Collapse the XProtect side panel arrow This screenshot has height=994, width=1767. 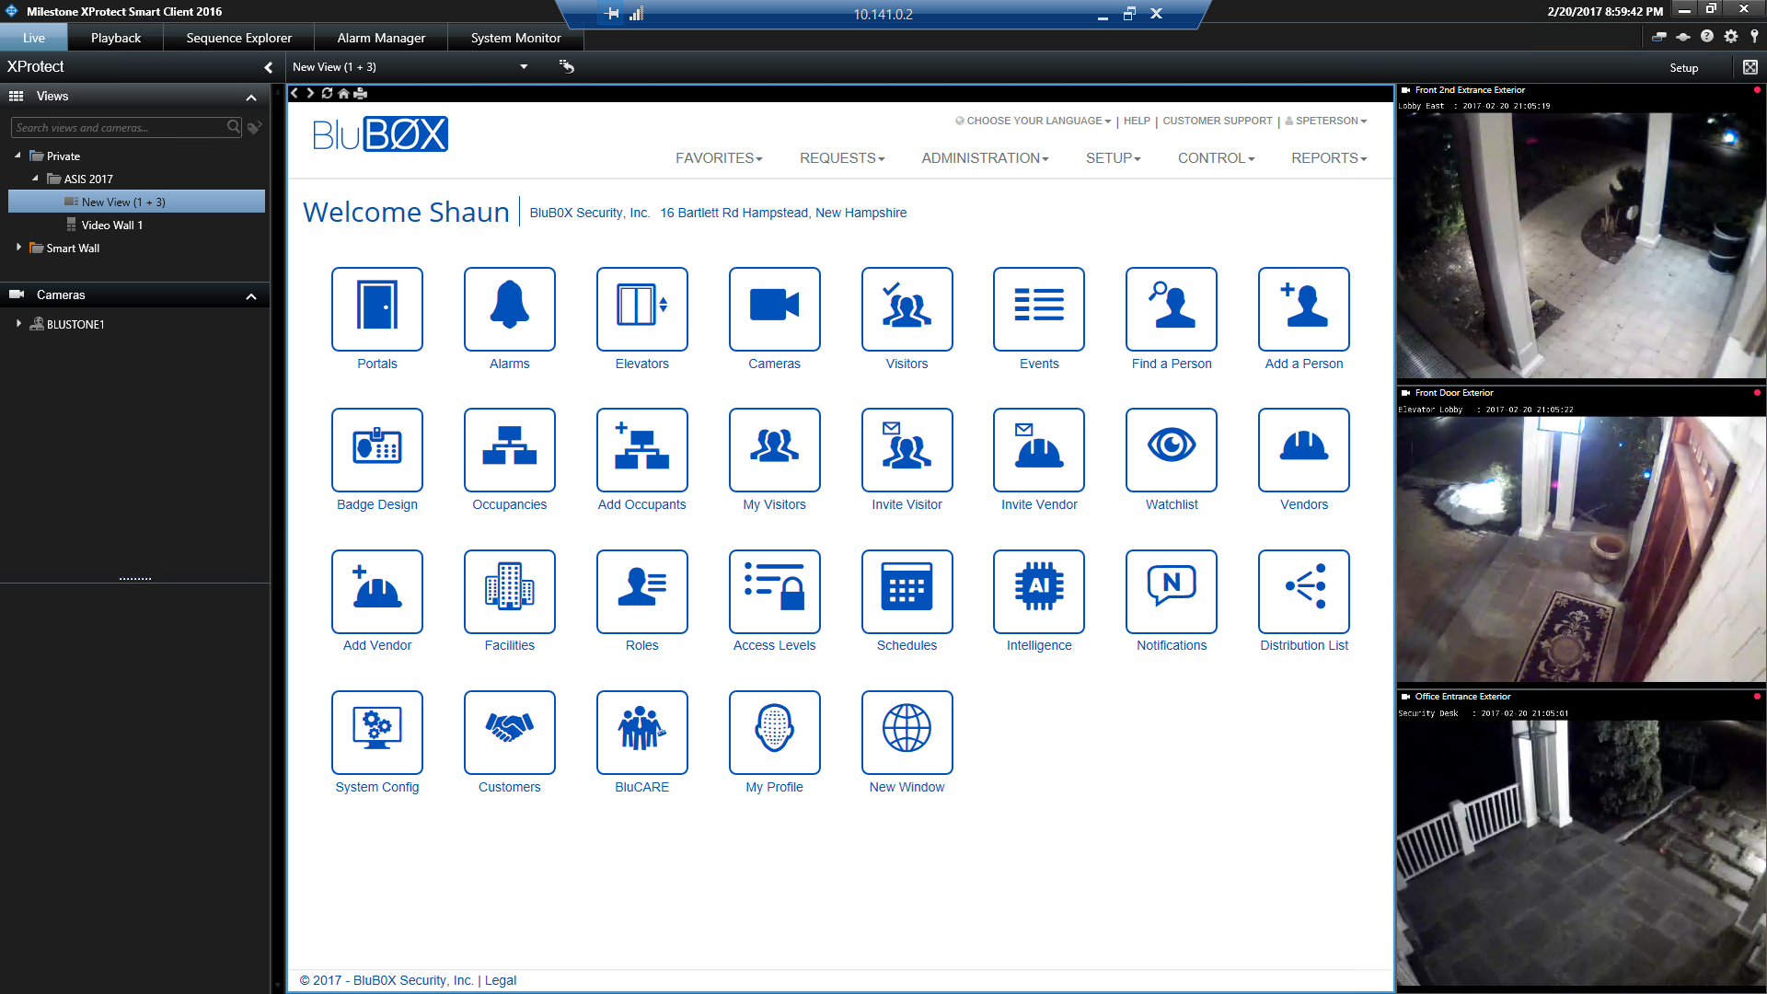click(268, 67)
